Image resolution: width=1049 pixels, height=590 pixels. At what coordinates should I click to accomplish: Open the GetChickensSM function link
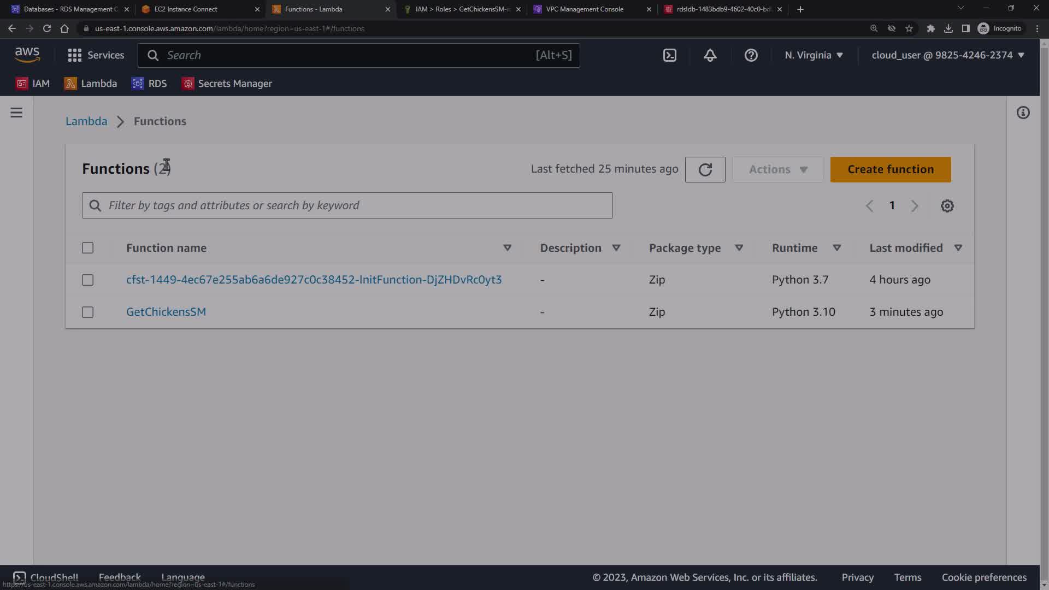[166, 312]
